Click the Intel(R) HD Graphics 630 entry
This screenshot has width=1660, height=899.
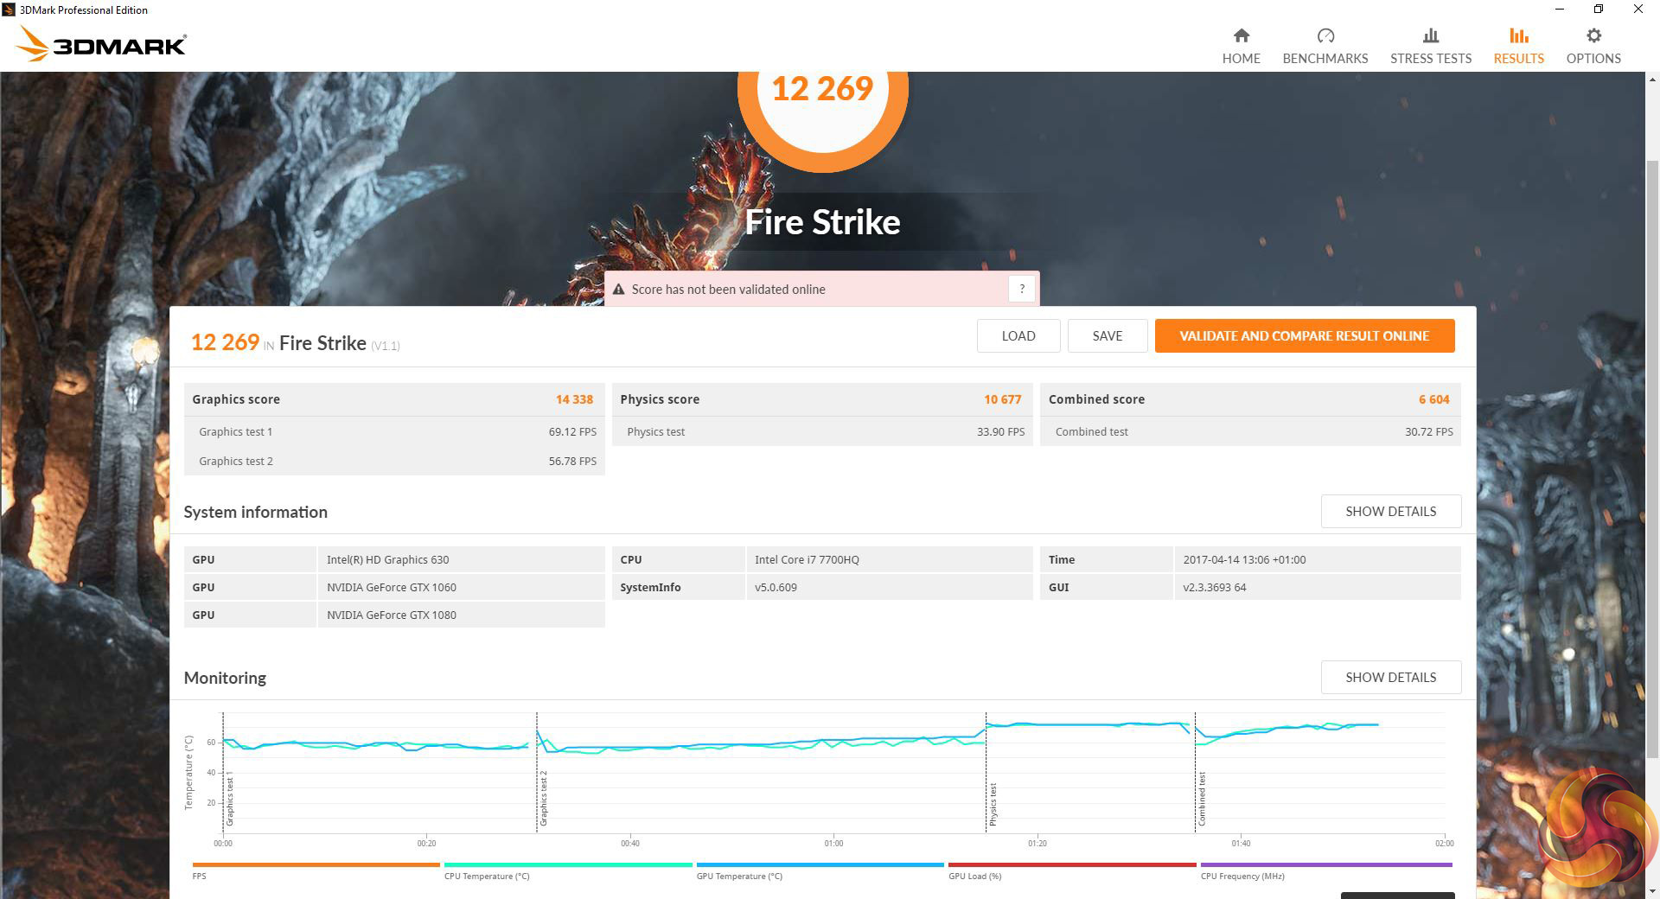click(388, 560)
